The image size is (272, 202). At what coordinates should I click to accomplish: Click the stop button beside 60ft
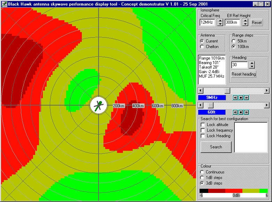241,112
